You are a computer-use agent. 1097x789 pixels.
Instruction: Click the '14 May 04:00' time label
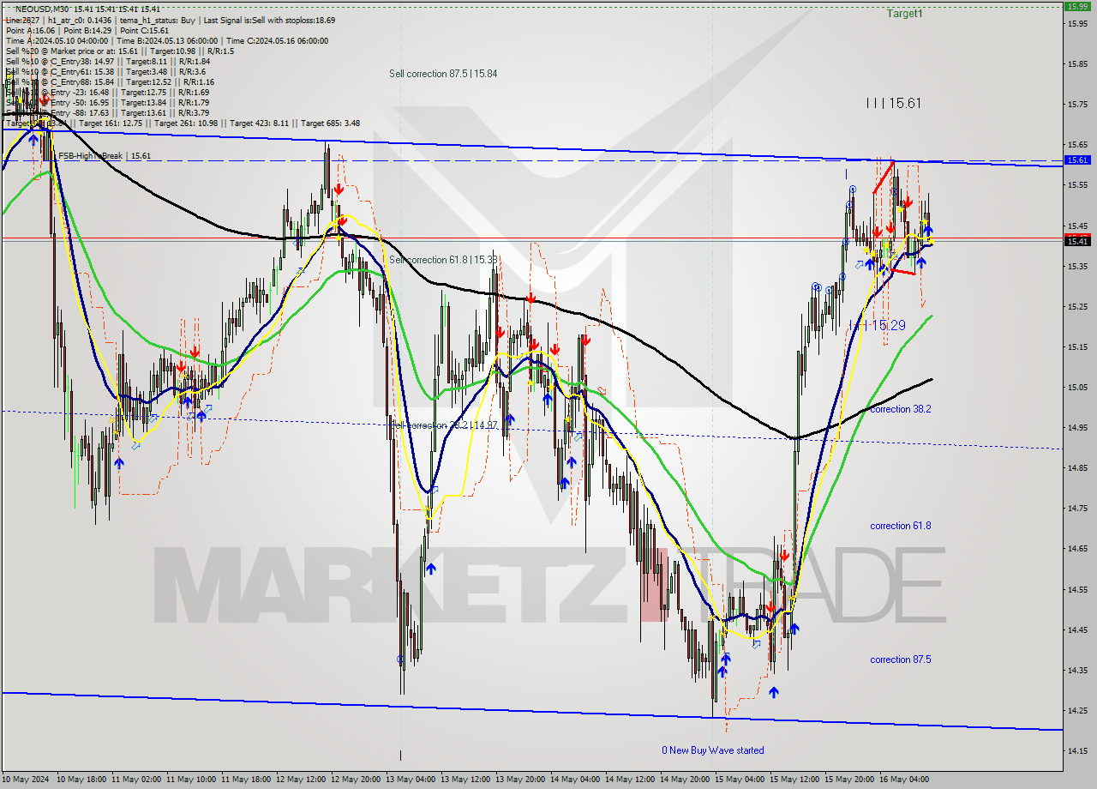point(577,780)
